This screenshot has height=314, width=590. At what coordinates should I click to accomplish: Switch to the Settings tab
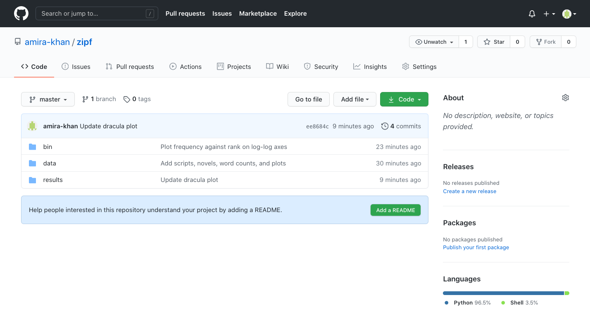point(419,66)
